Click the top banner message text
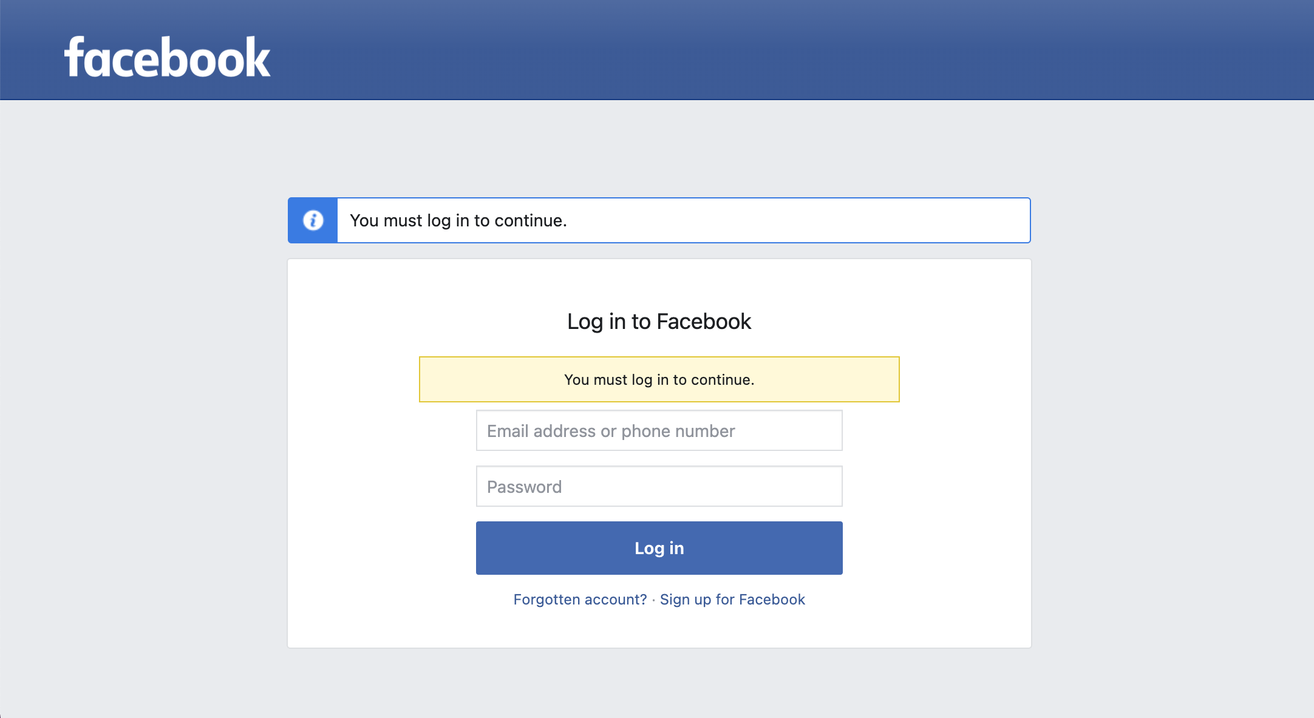The width and height of the screenshot is (1314, 718). [458, 220]
